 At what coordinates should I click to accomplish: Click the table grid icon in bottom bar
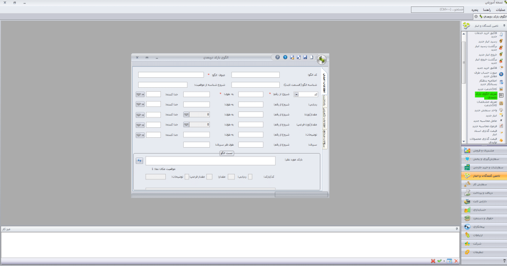(450, 261)
